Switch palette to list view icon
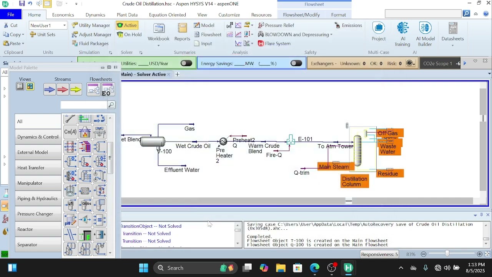 [20, 87]
